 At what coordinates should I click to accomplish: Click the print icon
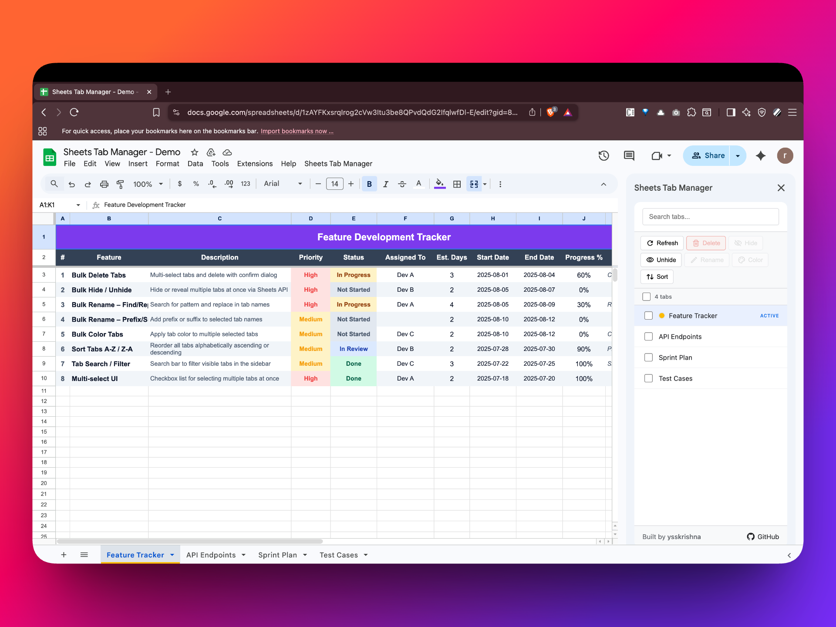pyautogui.click(x=104, y=184)
